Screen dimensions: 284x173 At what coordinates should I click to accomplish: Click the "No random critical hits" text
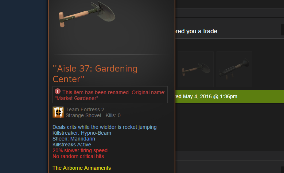78,156
